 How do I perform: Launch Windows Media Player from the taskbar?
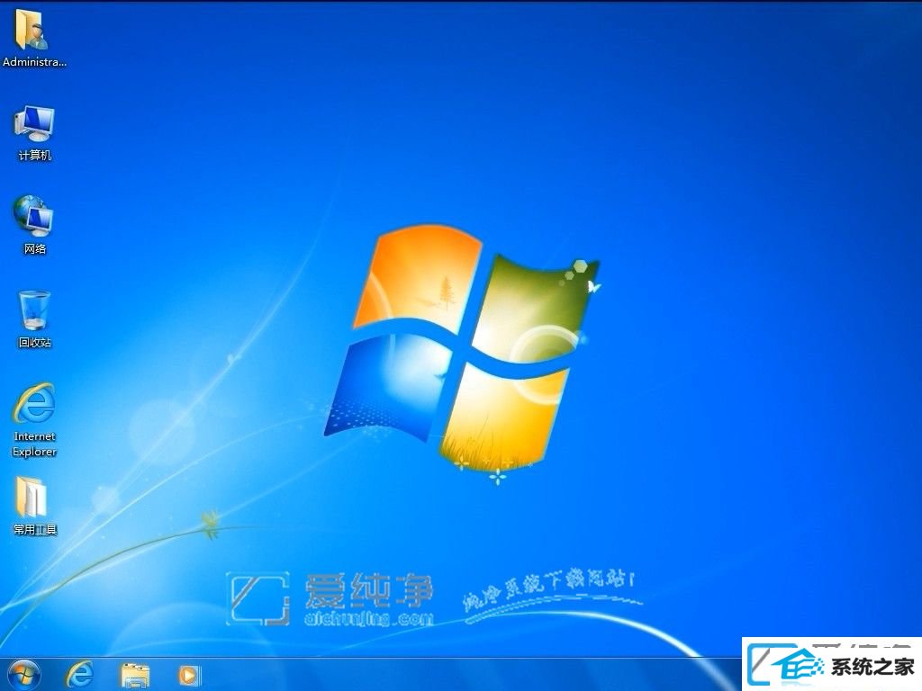189,675
